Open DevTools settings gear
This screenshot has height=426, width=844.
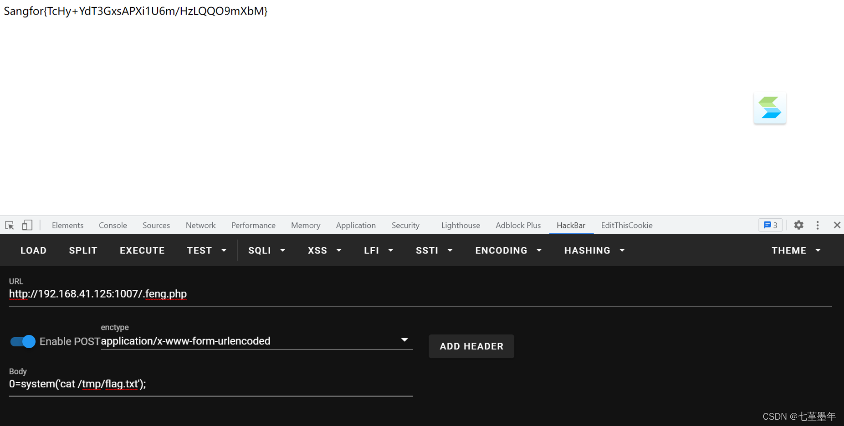point(799,225)
